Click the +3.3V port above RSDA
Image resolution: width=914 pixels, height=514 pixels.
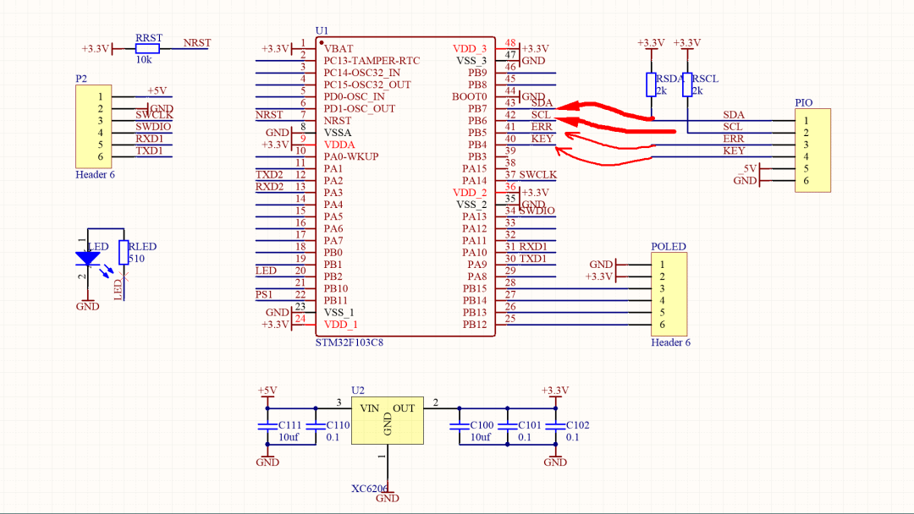(x=651, y=46)
